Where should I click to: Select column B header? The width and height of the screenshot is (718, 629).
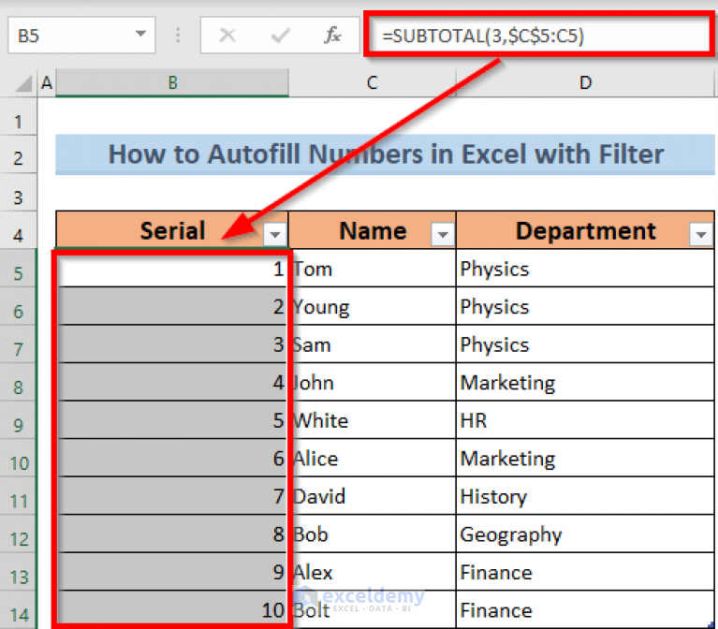172,83
